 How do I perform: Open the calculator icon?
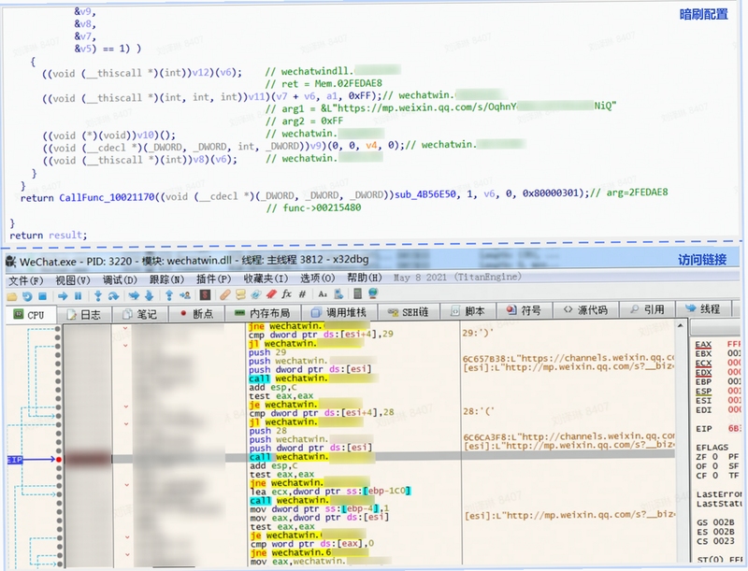coord(357,294)
